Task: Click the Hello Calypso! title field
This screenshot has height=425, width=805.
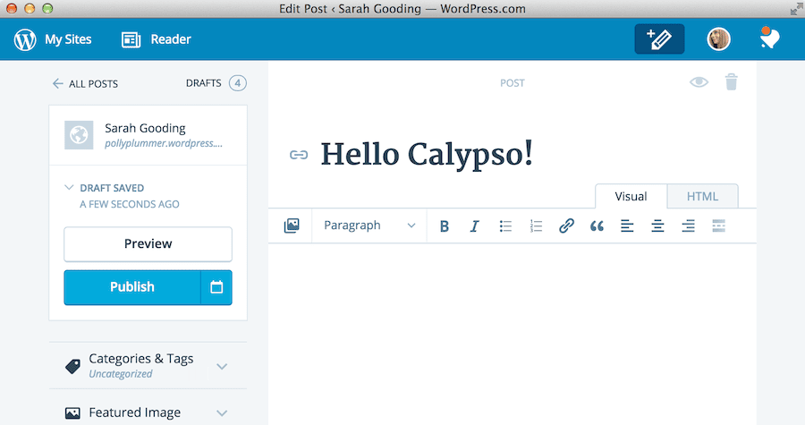Action: coord(428,154)
